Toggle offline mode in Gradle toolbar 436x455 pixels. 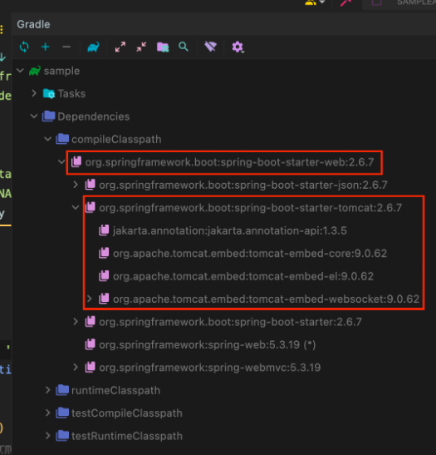[x=211, y=47]
